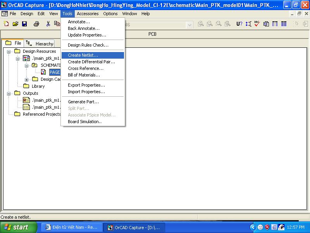The width and height of the screenshot is (310, 233).
Task: Expand hidden tray icons arrow
Action: pos(253,227)
